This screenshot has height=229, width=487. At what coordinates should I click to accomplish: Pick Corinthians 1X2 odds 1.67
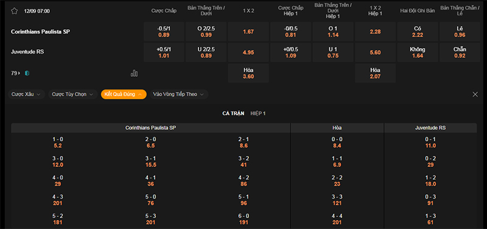248,32
